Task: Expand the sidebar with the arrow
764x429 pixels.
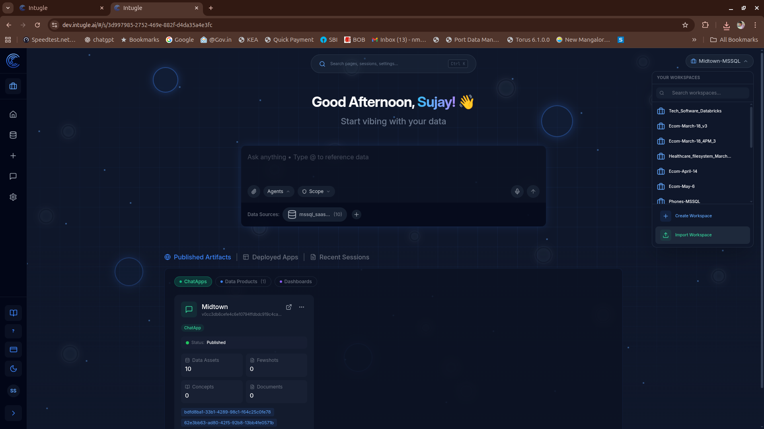Action: point(14,413)
